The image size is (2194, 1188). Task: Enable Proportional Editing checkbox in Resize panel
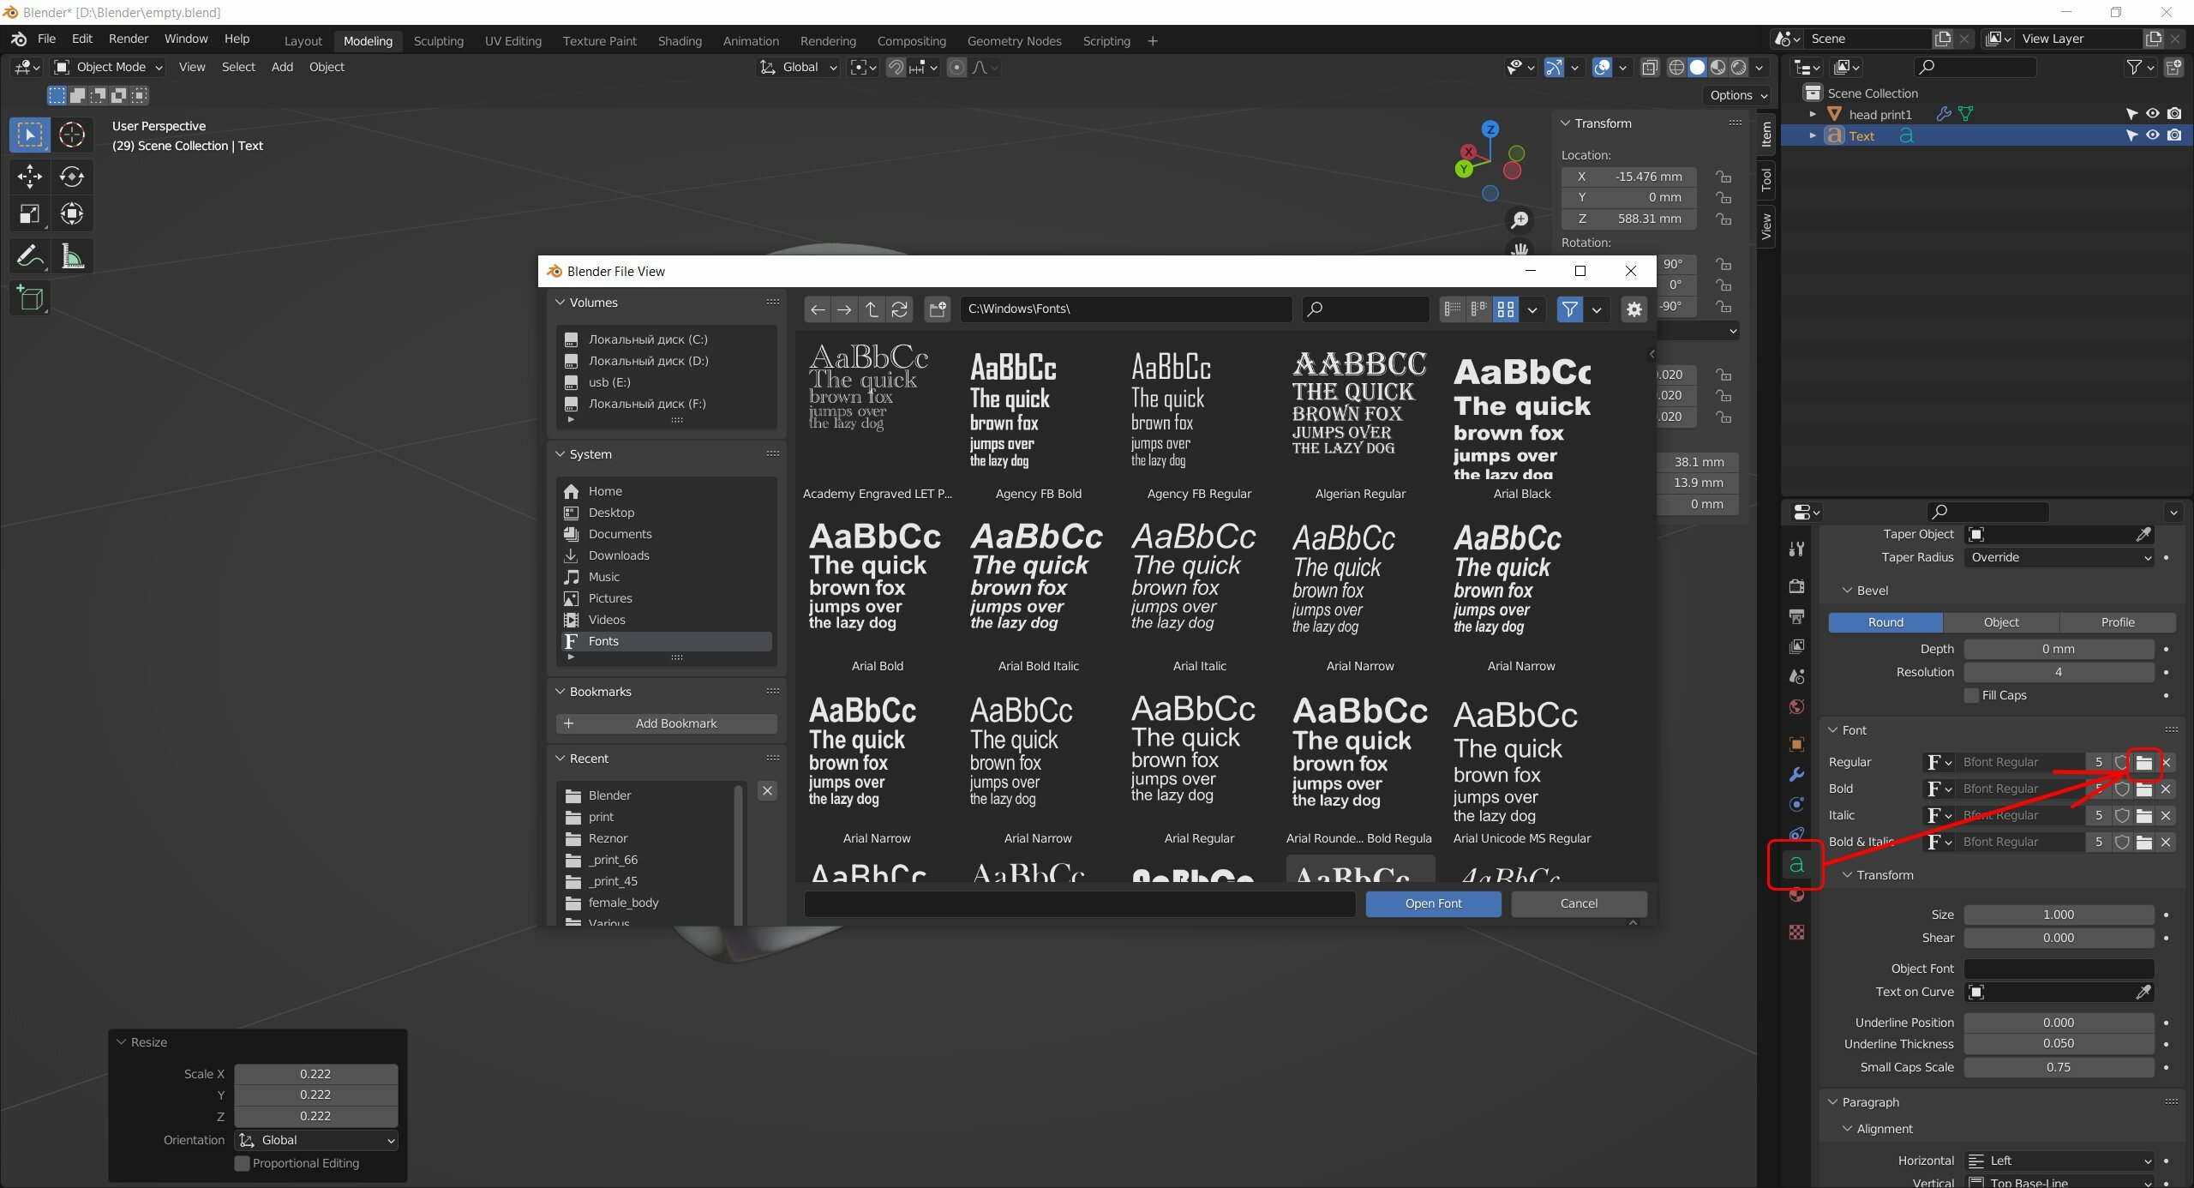(243, 1164)
